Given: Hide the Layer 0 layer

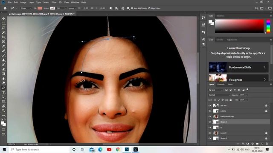Looking at the screenshot, I should (209, 133).
